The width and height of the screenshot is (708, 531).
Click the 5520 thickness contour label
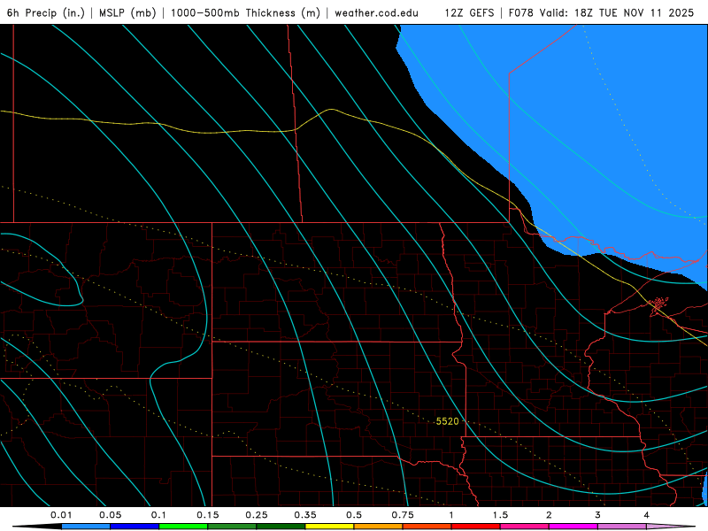[447, 421]
